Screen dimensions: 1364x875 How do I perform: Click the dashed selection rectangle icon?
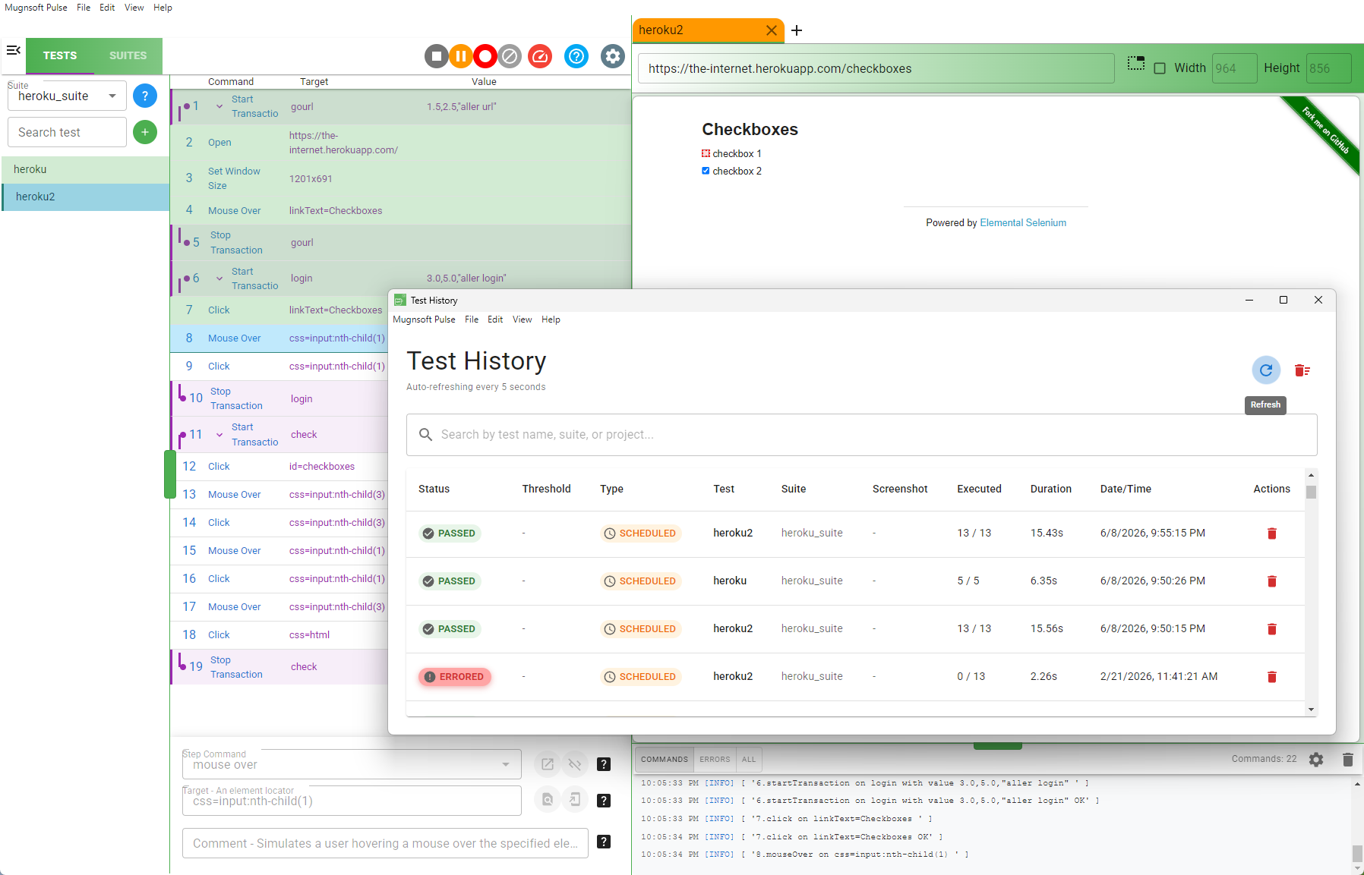[x=1135, y=64]
